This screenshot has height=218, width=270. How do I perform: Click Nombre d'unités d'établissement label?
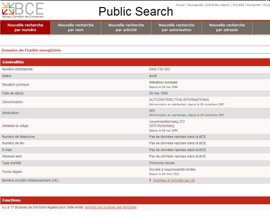click(x=31, y=181)
